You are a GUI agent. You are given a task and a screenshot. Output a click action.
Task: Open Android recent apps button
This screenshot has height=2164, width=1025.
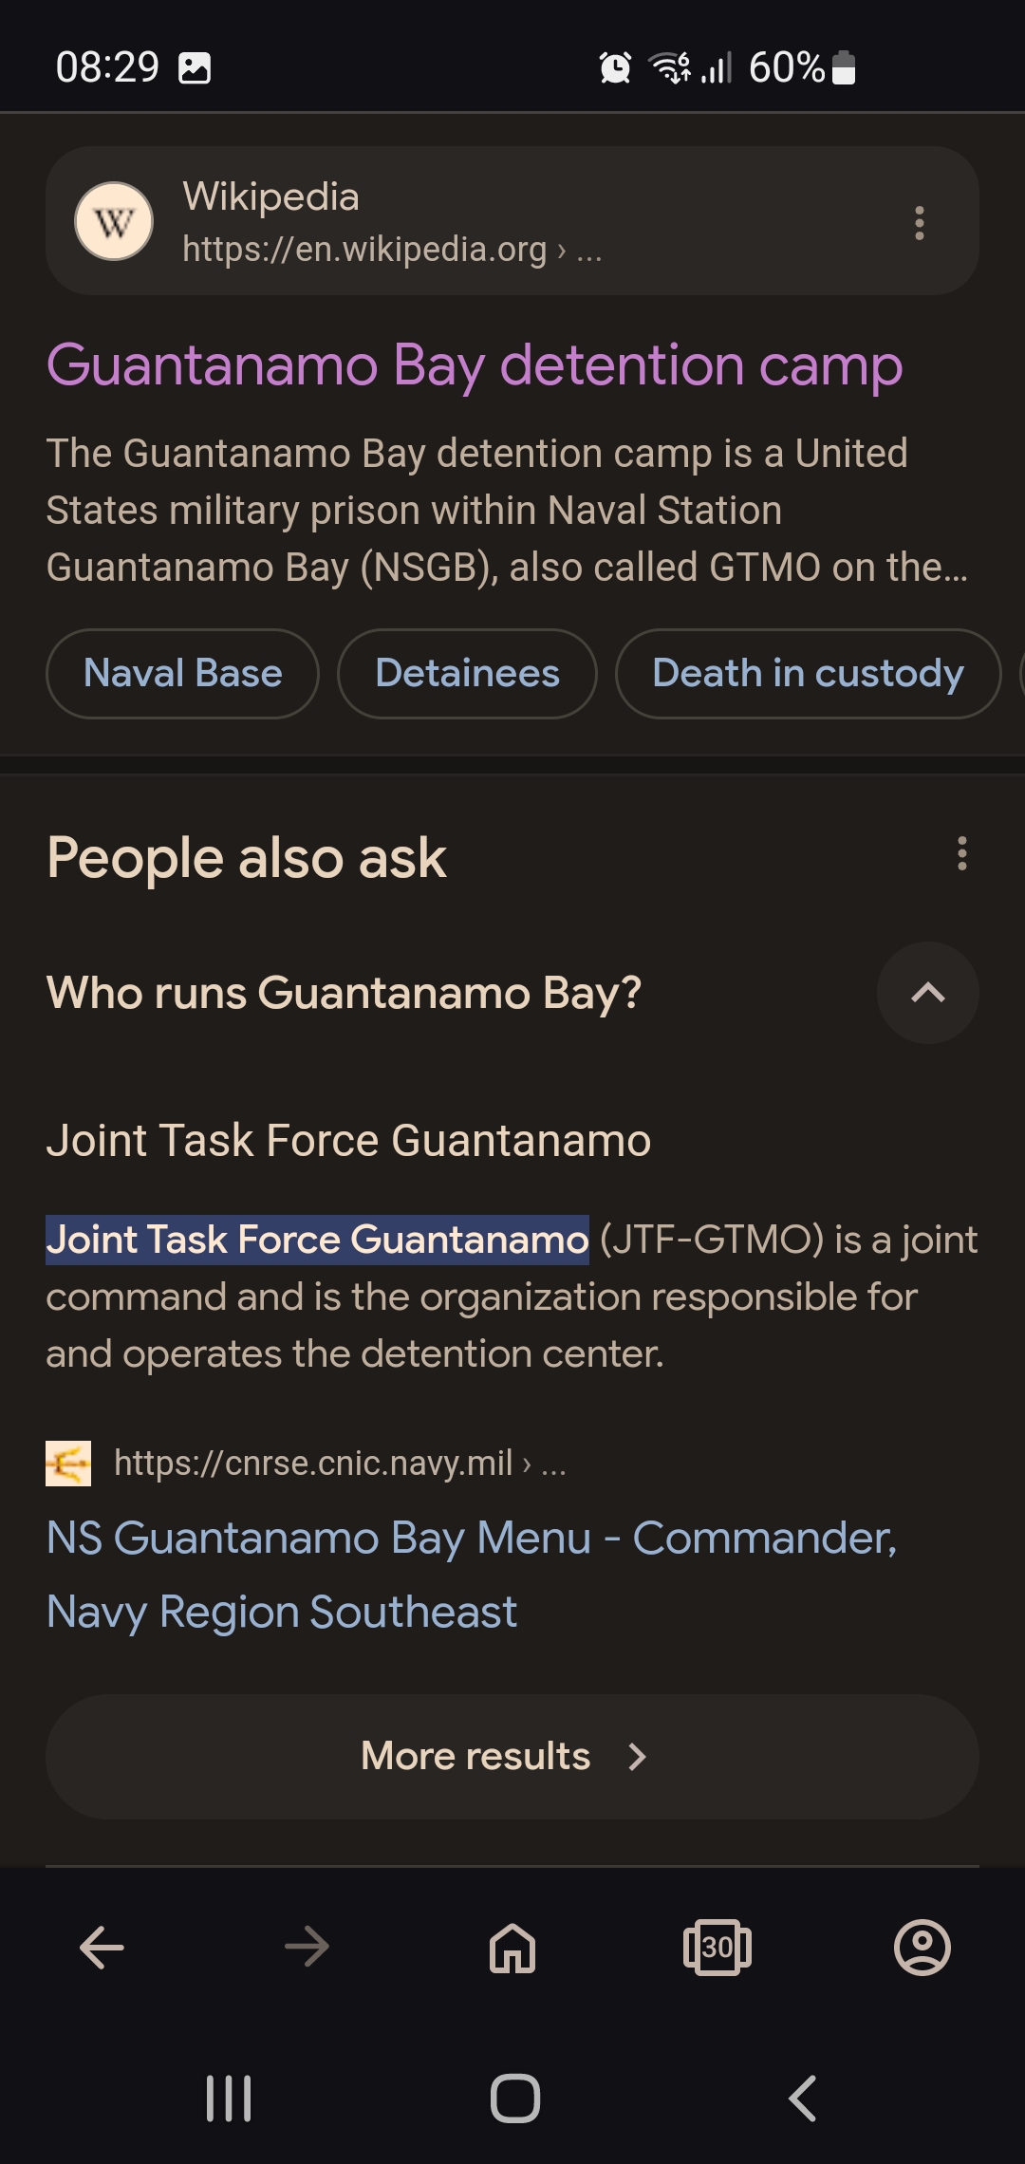pos(229,2098)
